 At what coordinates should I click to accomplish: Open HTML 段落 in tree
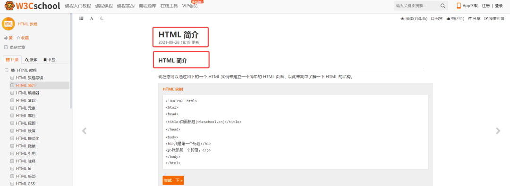tap(25, 131)
